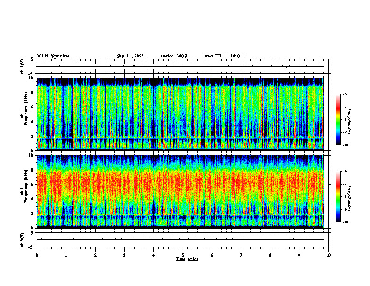Screen dimensions: 370x286
Task: Click the "-6" tick on ch.1 colorbar
Action: pyautogui.click(x=345, y=94)
